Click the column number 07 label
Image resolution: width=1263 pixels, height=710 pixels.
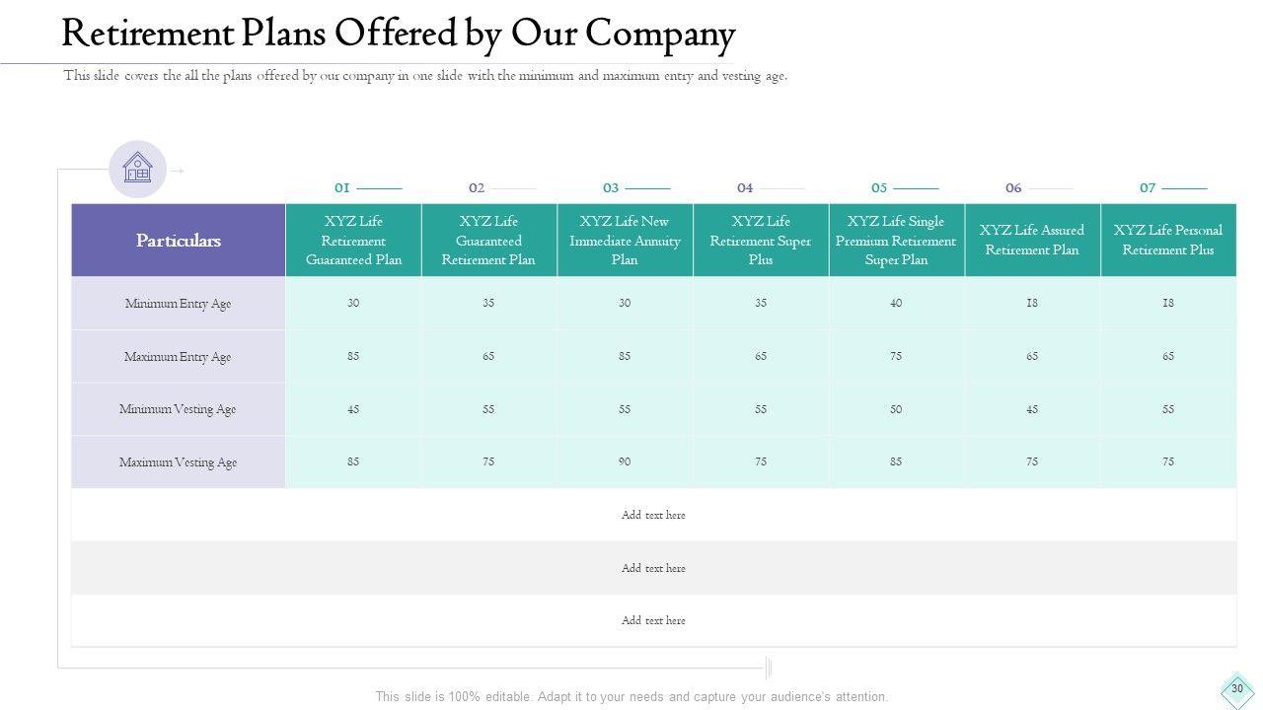point(1148,187)
